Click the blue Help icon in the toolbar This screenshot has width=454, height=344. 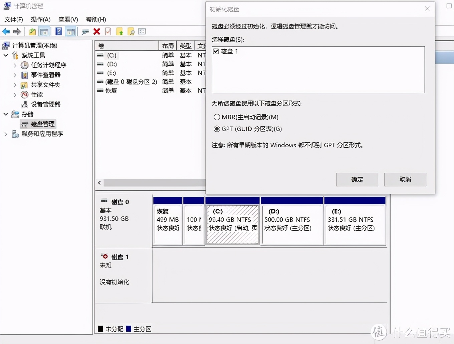pyautogui.click(x=58, y=31)
